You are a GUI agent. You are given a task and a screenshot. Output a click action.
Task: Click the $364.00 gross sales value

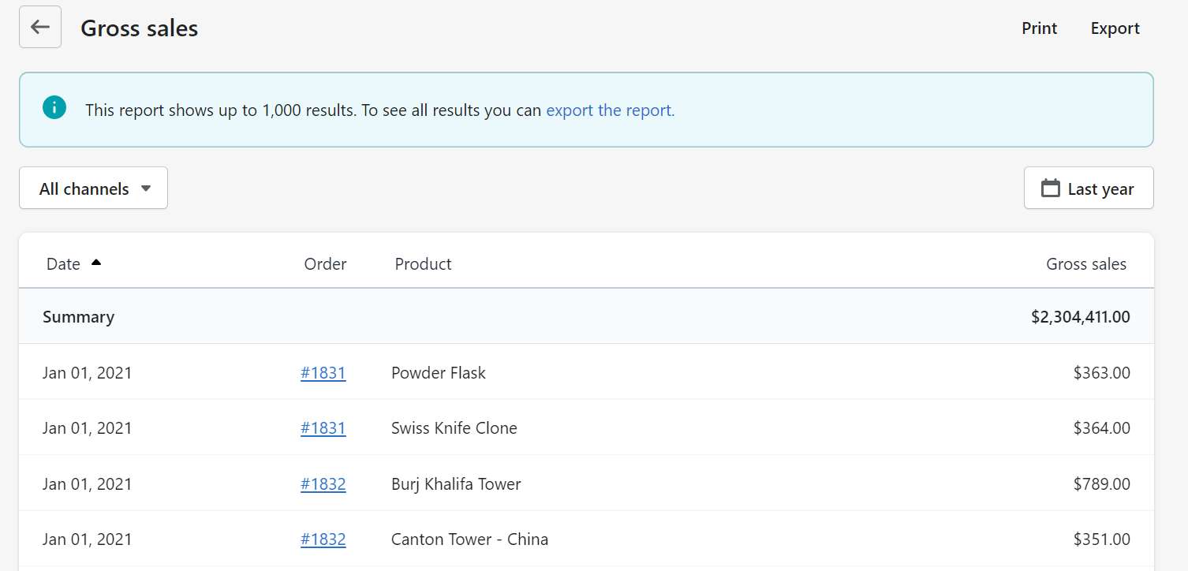[1101, 428]
